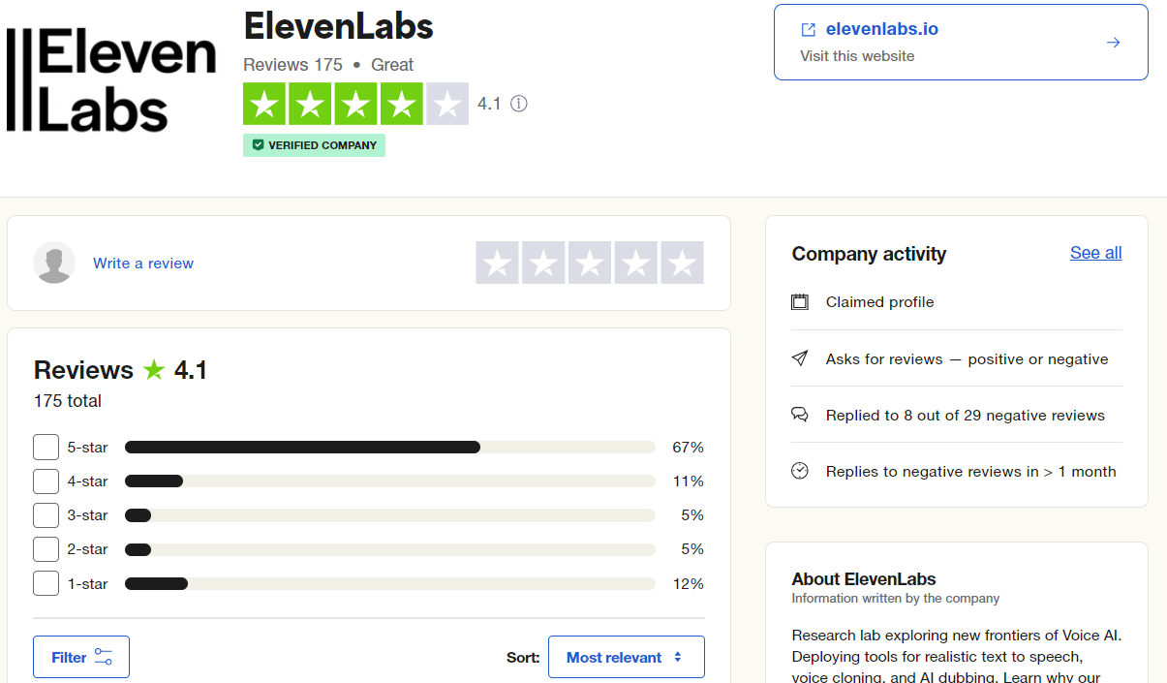Select the 3-star reviews checkbox
Image resolution: width=1167 pixels, height=683 pixels.
46,515
